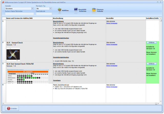Expand the Hersteller dropdown

(x=33, y=8)
